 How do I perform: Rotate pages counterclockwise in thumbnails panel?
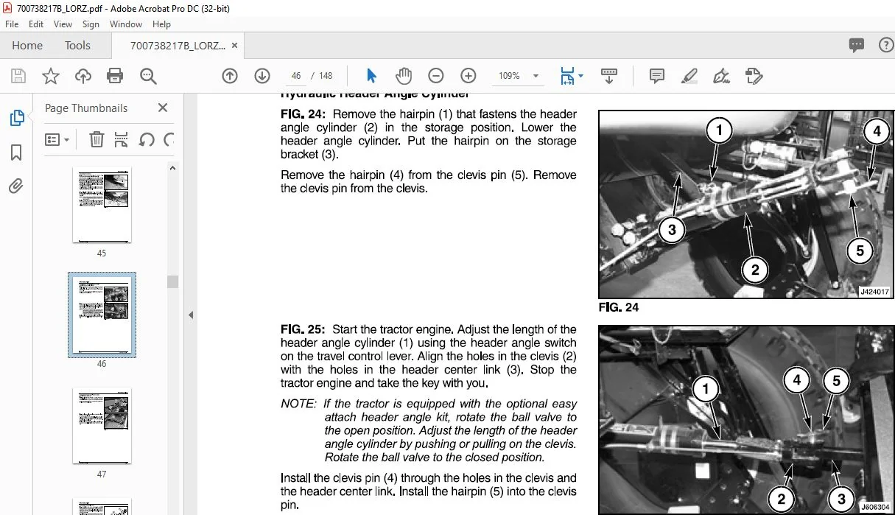[x=147, y=139]
